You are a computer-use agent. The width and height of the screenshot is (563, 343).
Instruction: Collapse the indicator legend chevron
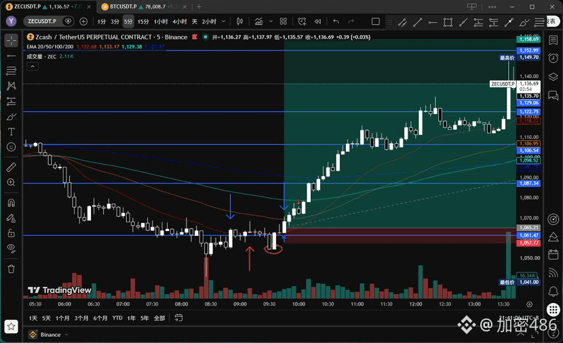[x=33, y=66]
